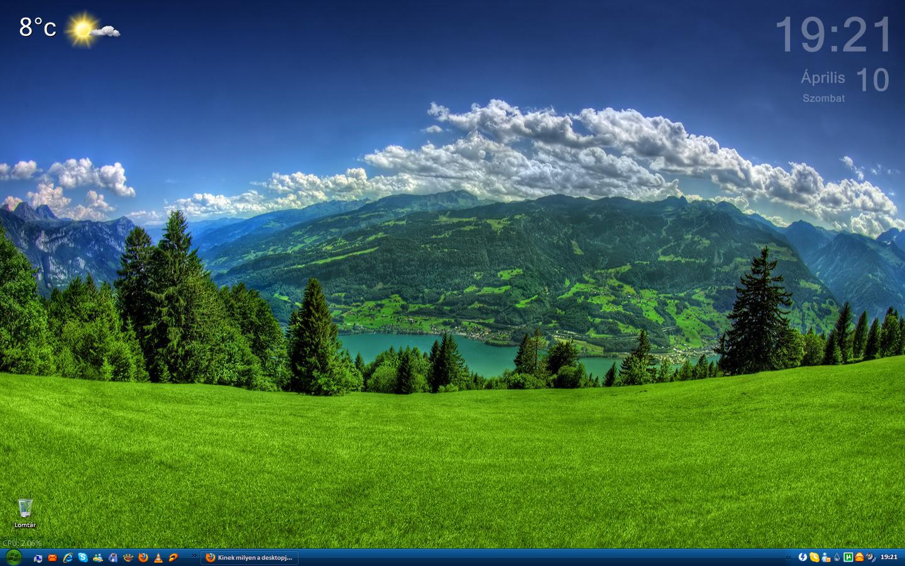Open VLC media player cone icon

pyautogui.click(x=158, y=558)
